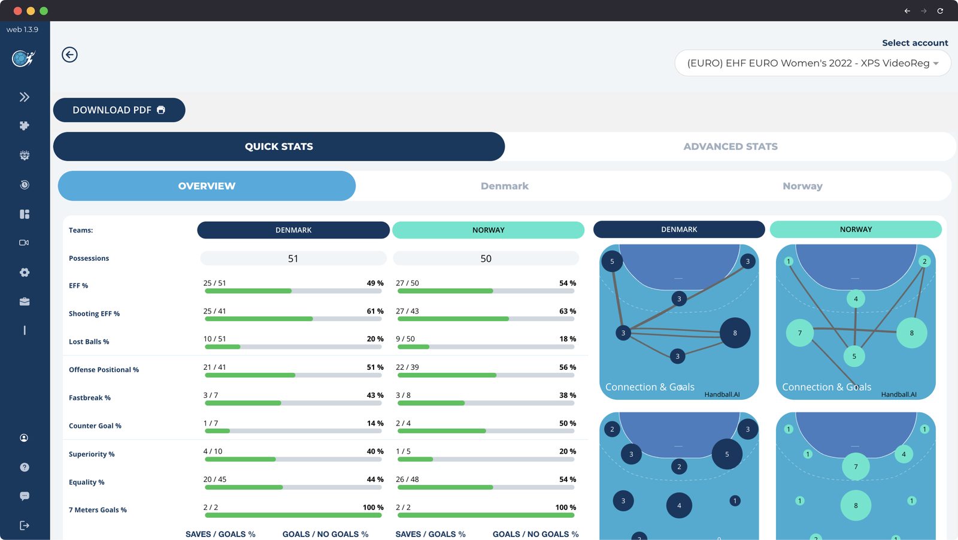Switch to the QUICK STATS tab
Viewport: 958px width, 540px height.
(x=279, y=146)
